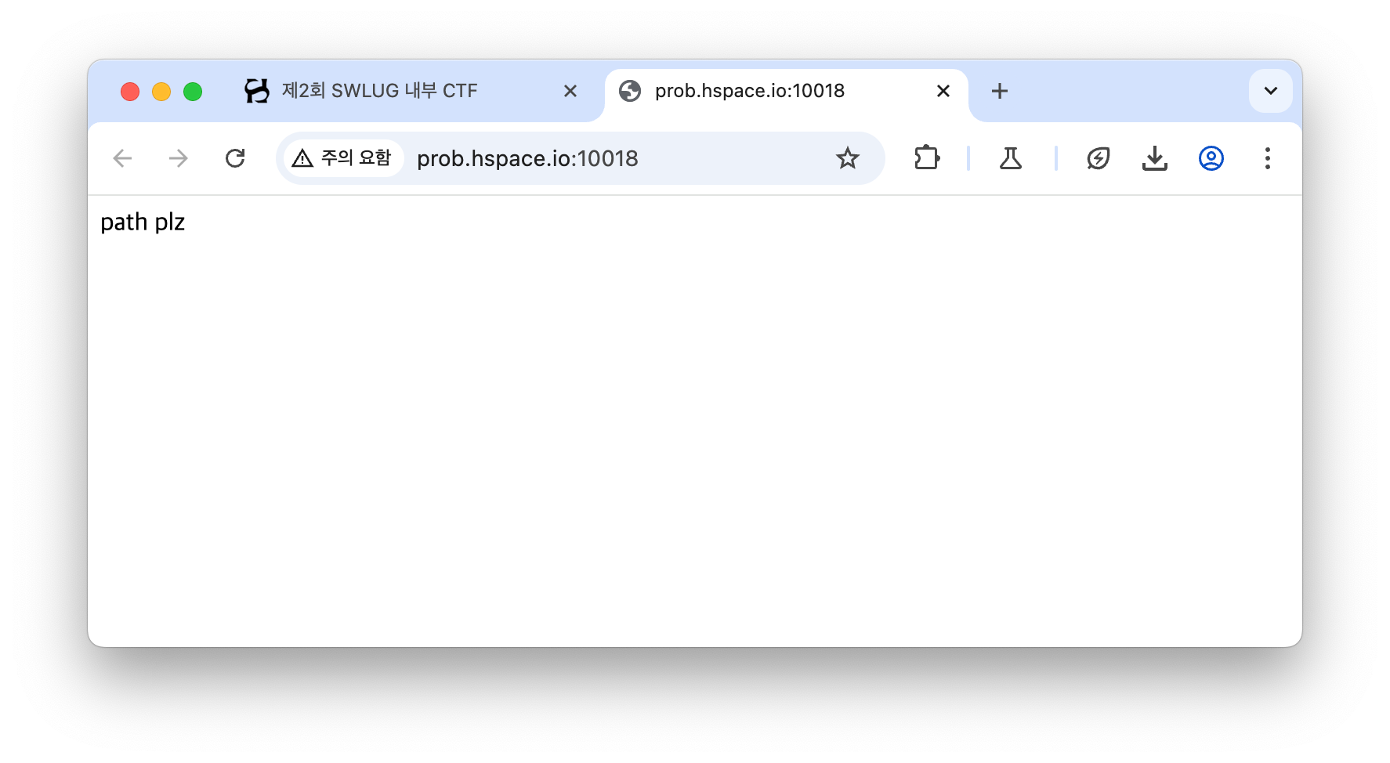Viewport: 1390px width, 763px height.
Task: Go back to previous page
Action: coord(122,158)
